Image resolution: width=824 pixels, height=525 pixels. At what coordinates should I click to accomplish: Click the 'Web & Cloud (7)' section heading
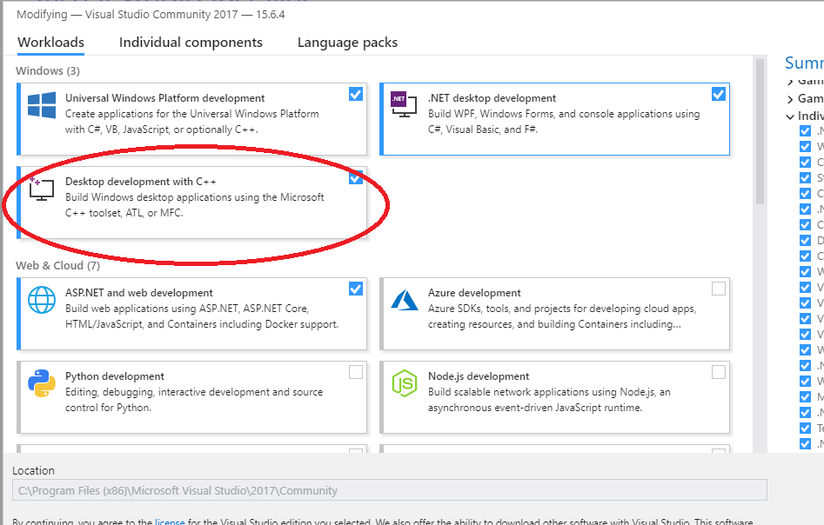click(57, 266)
